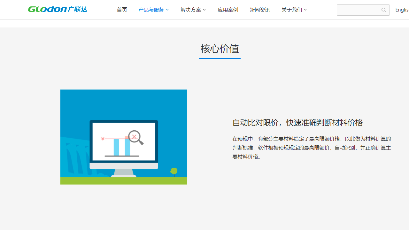The image size is (409, 230).
Task: Click the magnifying glass to run a search
Action: coord(383,10)
